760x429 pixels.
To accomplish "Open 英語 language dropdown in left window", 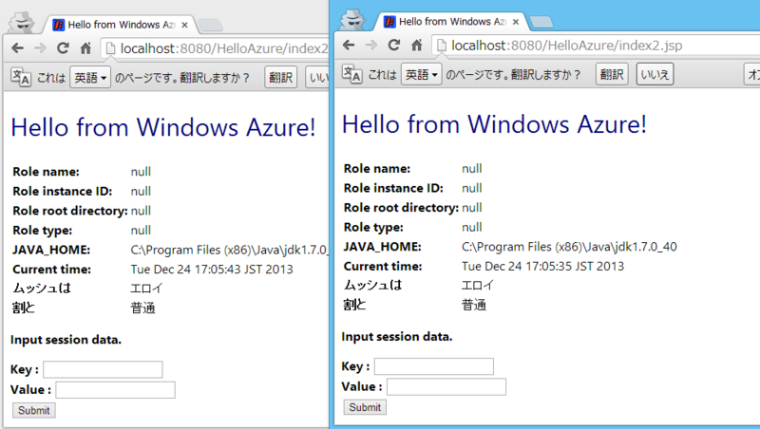I will [90, 78].
